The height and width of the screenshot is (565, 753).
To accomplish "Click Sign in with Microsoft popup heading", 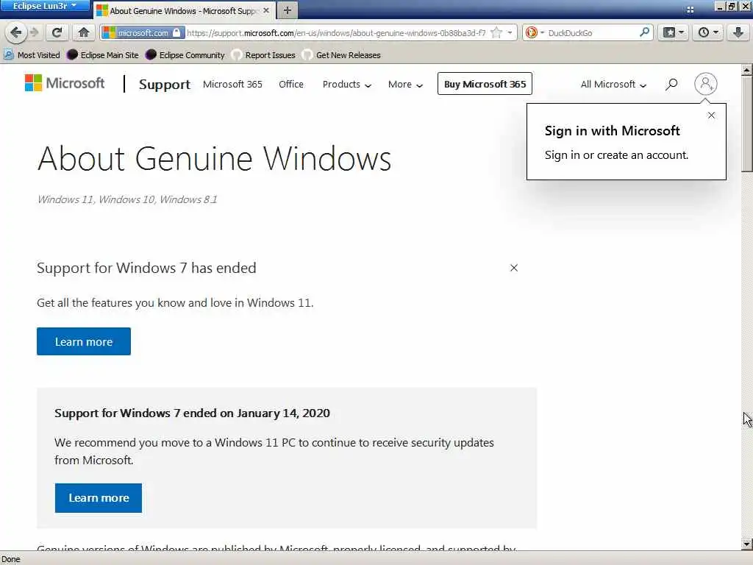I will tap(612, 131).
